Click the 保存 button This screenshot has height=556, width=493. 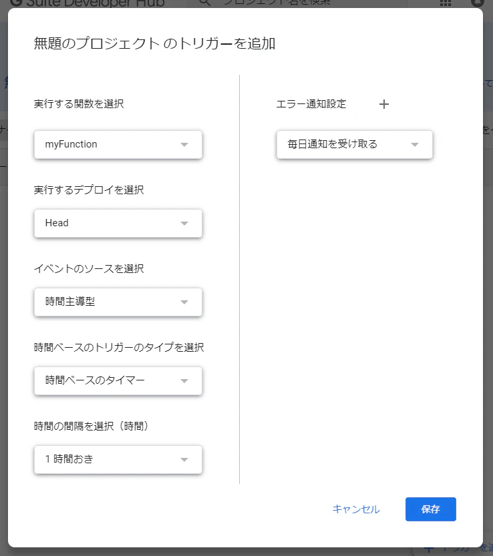point(430,509)
